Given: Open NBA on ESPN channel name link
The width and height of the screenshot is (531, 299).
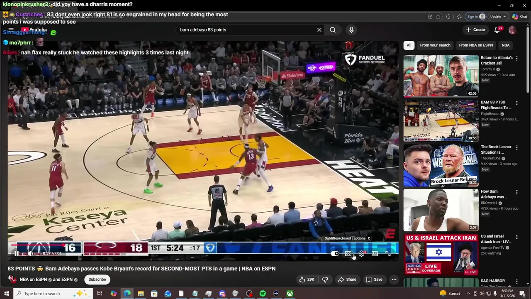Looking at the screenshot, I should click(x=33, y=279).
